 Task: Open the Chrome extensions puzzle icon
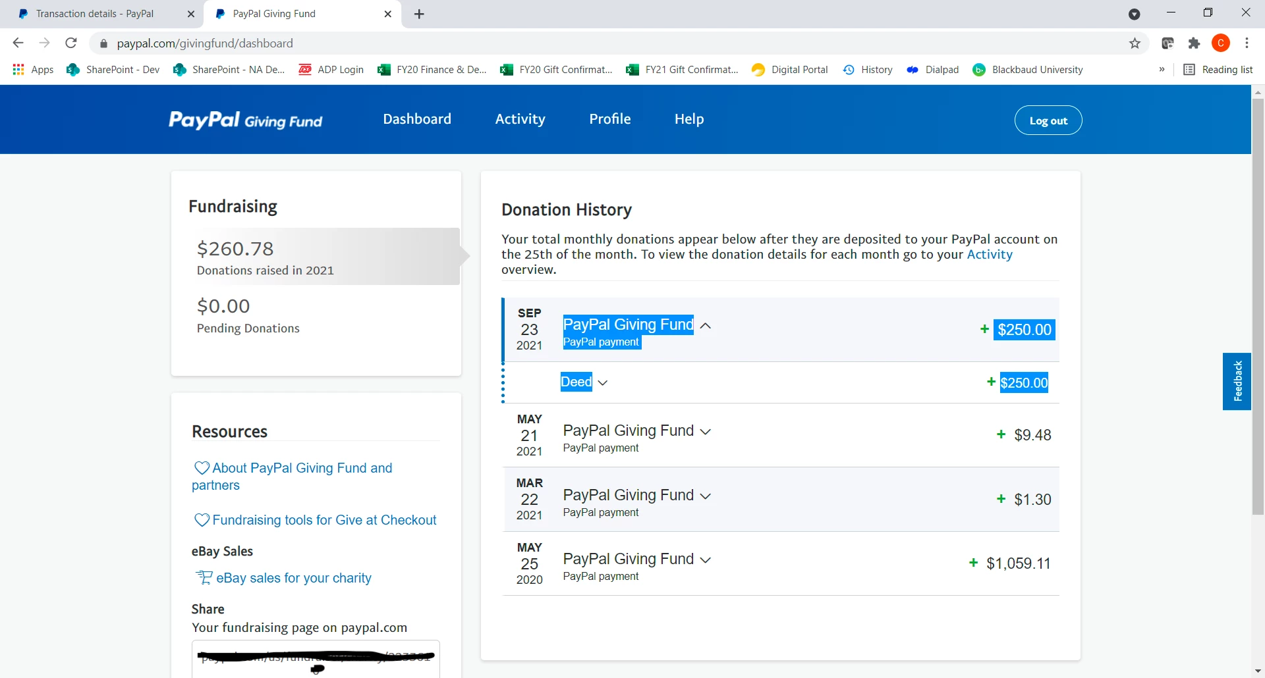[x=1194, y=43]
